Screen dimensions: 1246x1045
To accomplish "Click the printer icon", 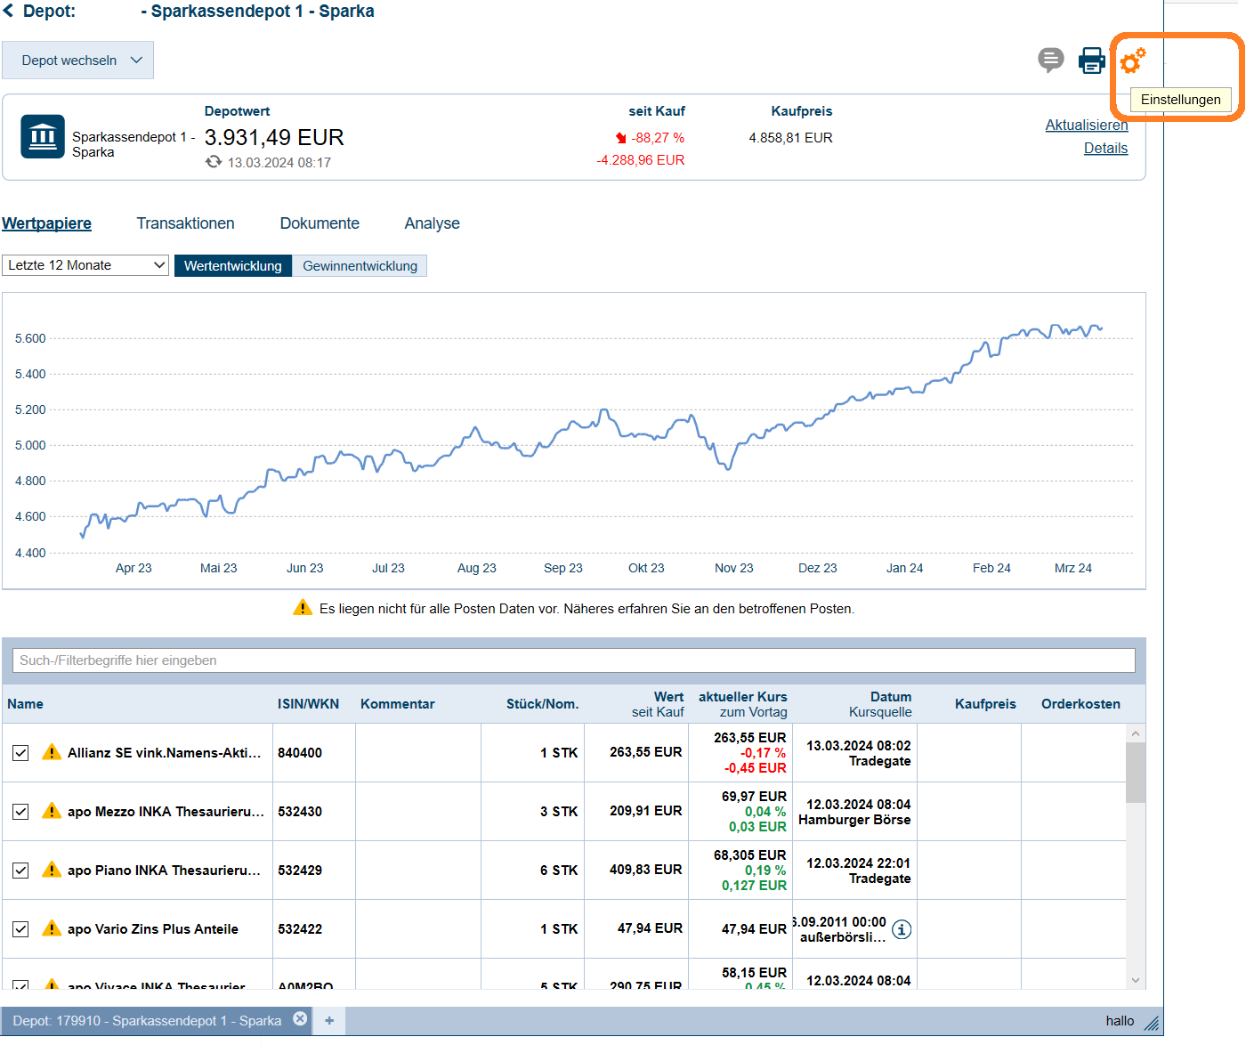I will (1091, 61).
